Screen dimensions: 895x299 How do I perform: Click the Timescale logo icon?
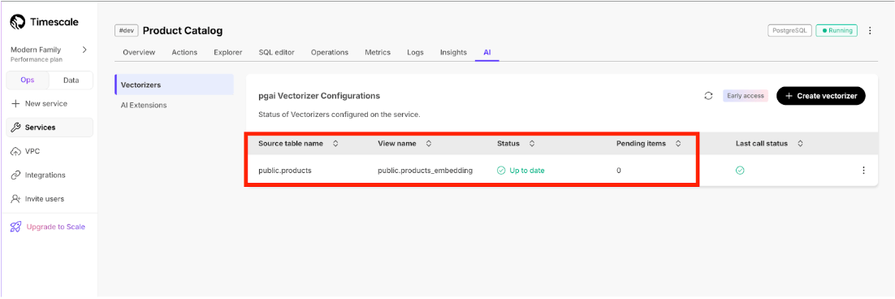pyautogui.click(x=18, y=22)
